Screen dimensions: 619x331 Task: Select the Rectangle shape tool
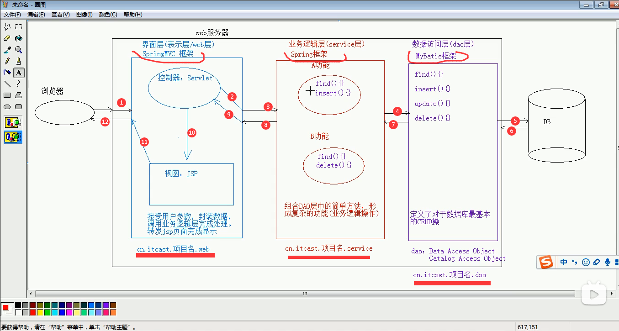[x=7, y=95]
